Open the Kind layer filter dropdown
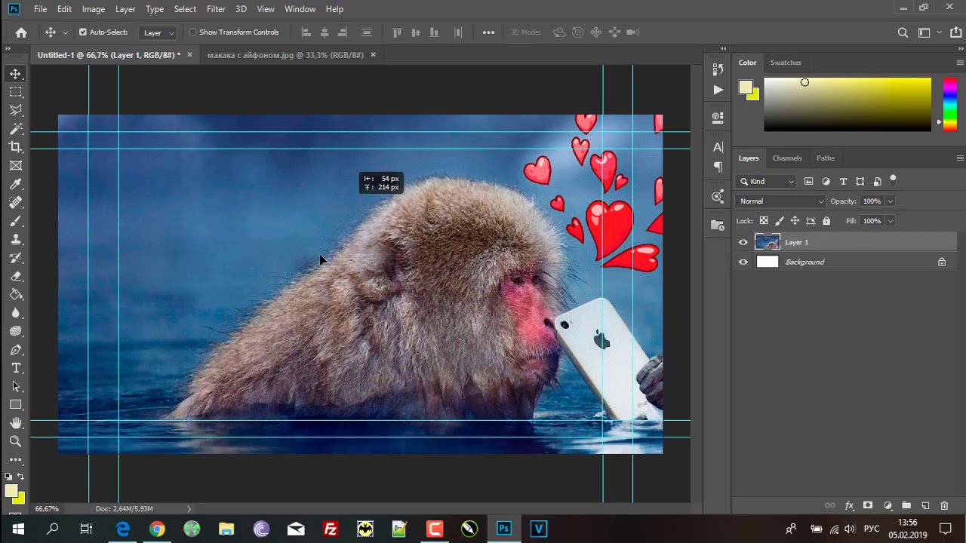 coord(767,181)
